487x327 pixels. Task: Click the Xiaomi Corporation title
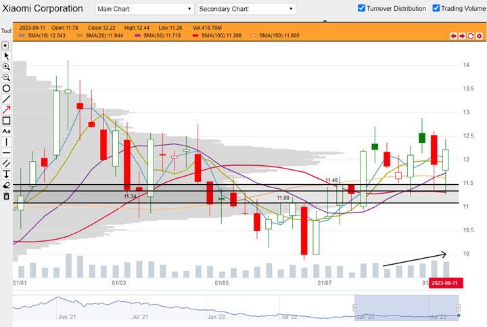click(43, 8)
